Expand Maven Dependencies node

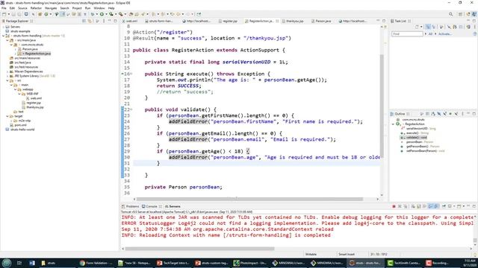tap(7, 71)
